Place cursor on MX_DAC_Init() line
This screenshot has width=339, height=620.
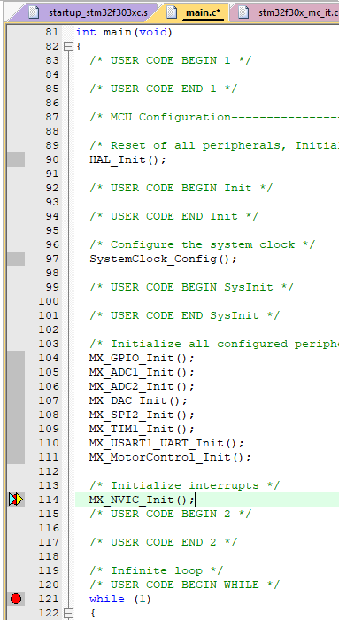click(138, 401)
